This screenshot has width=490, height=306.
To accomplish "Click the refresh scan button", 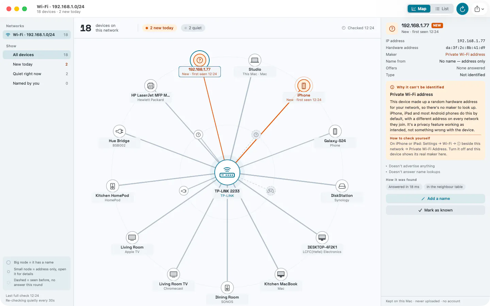I will [x=462, y=9].
